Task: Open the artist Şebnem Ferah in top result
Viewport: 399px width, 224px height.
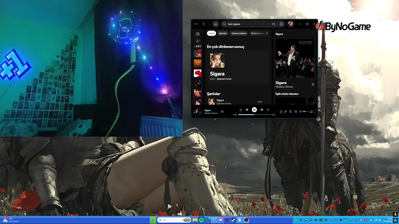Action: [224, 79]
